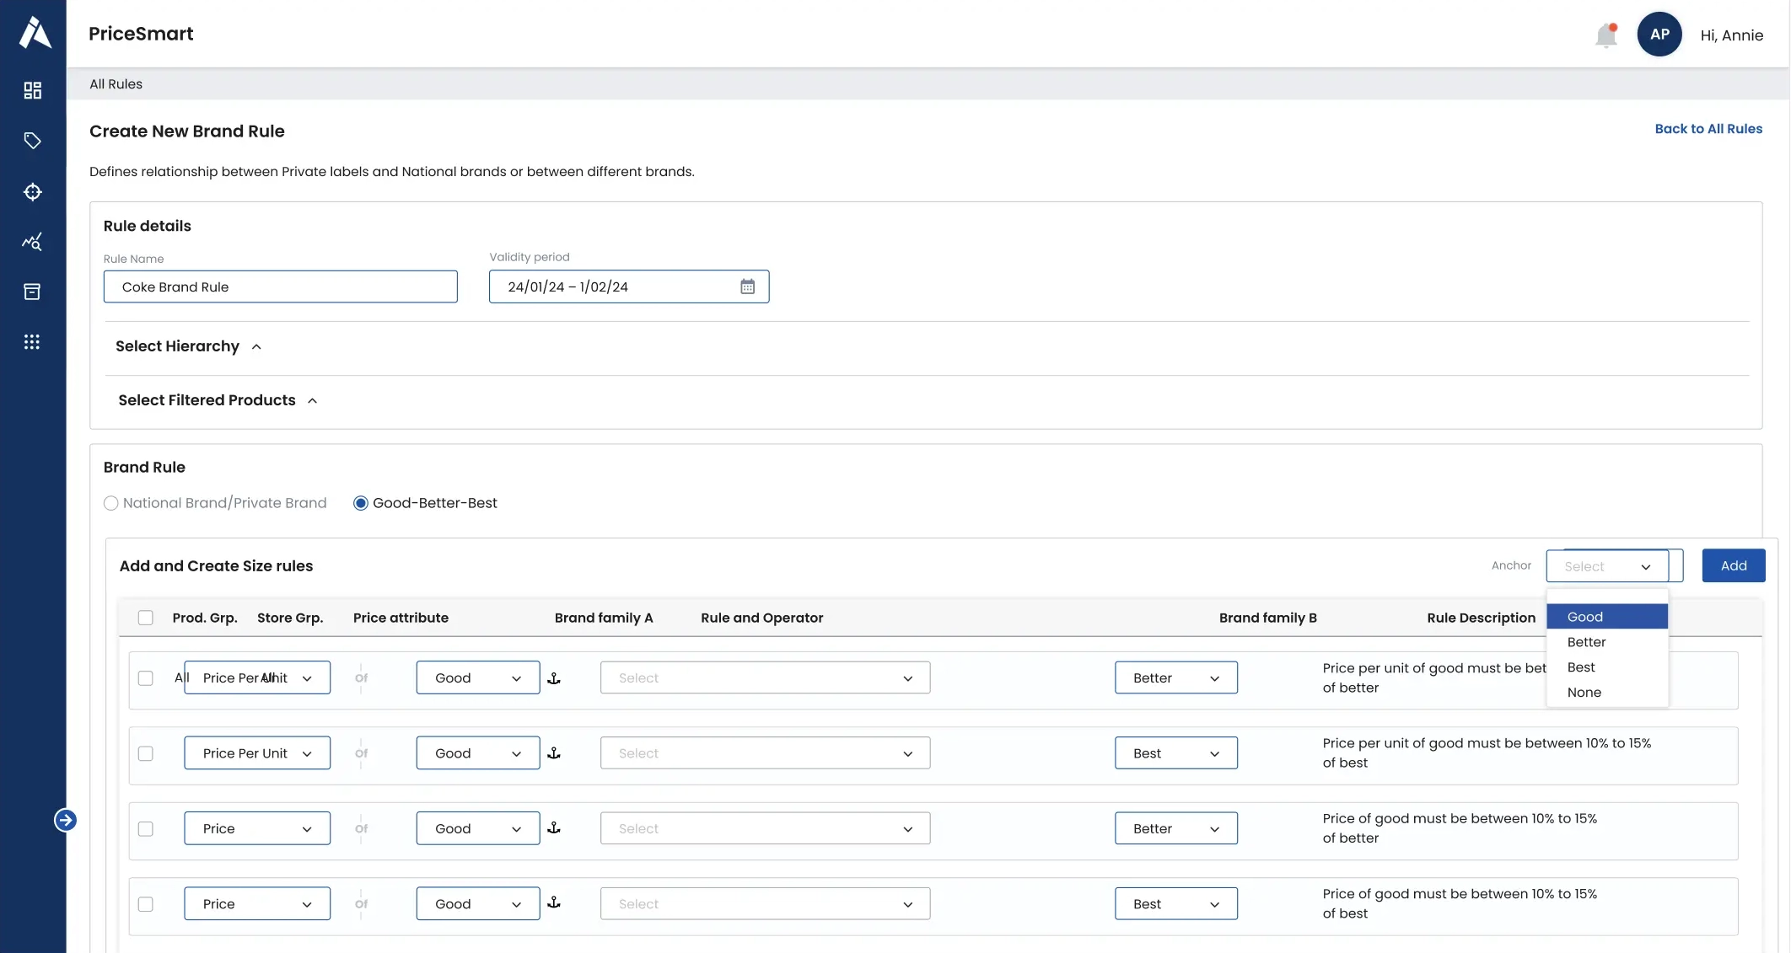Open Brand family B Better dropdown, third row
This screenshot has width=1791, height=953.
coord(1175,828)
